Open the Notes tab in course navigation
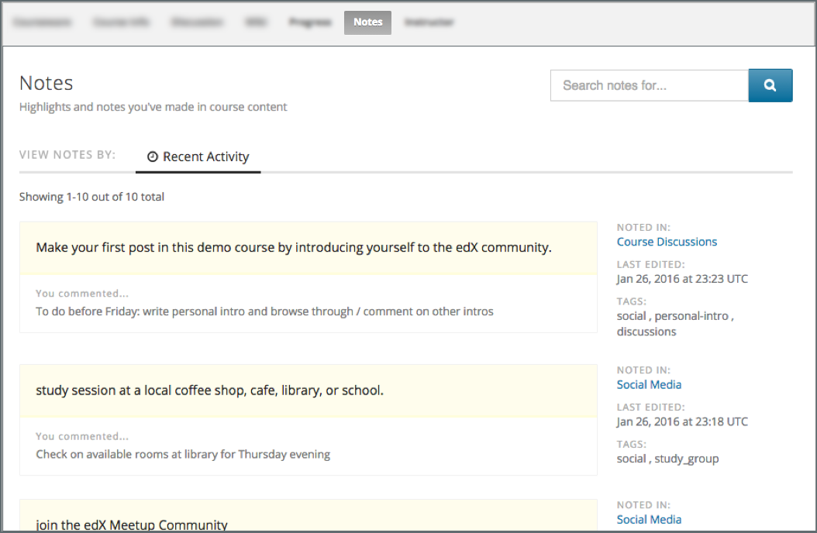This screenshot has width=817, height=533. coord(367,22)
